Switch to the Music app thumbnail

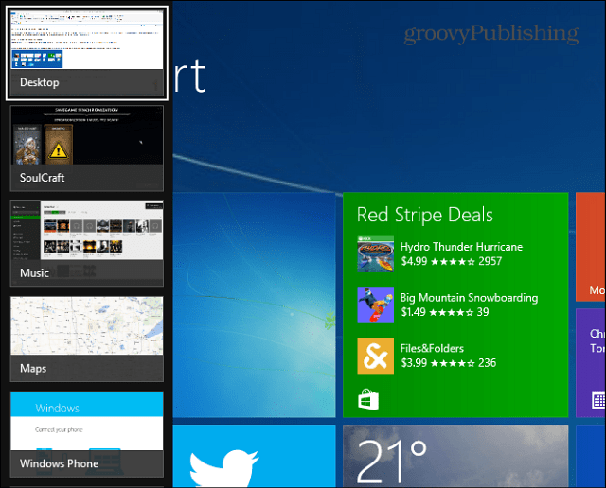pos(86,244)
